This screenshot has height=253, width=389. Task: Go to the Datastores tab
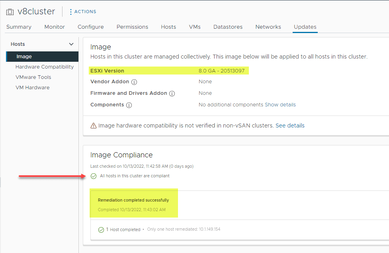(229, 27)
